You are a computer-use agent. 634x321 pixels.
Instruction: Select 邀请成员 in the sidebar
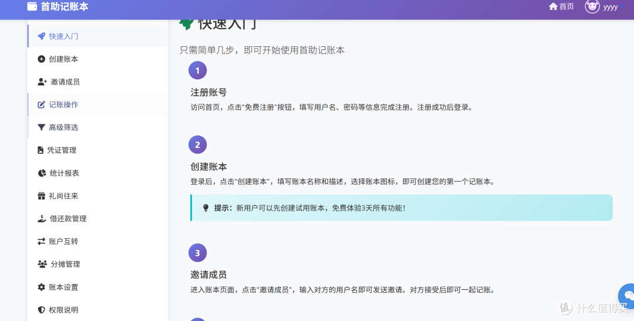click(x=98, y=82)
